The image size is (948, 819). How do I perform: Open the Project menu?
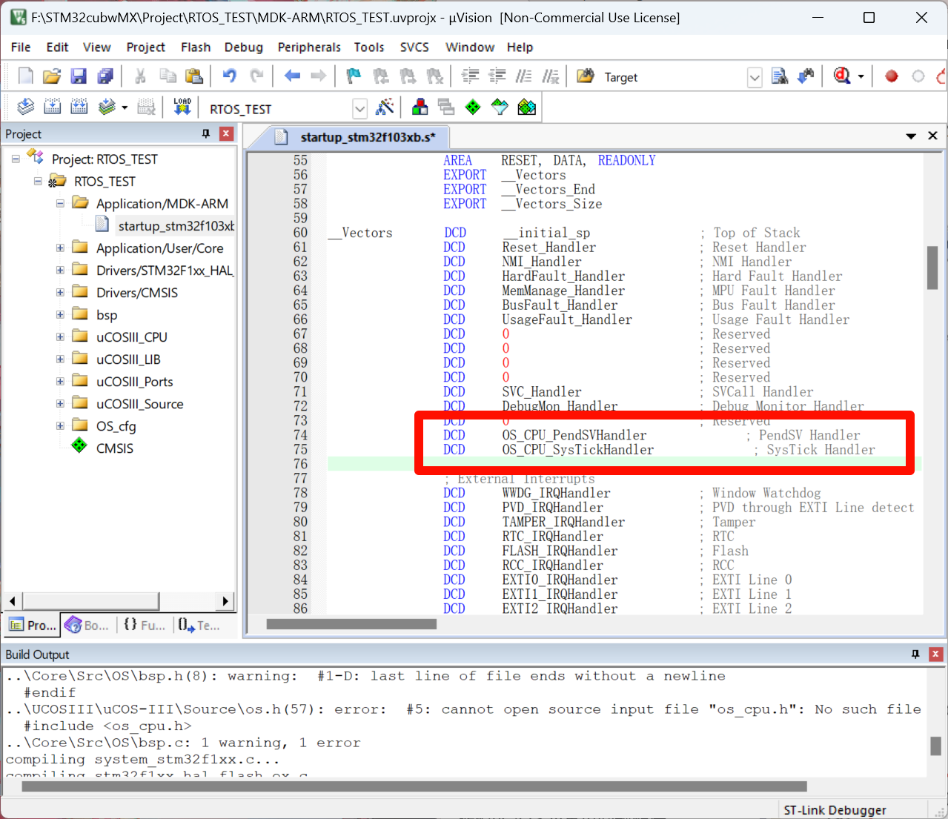[145, 47]
